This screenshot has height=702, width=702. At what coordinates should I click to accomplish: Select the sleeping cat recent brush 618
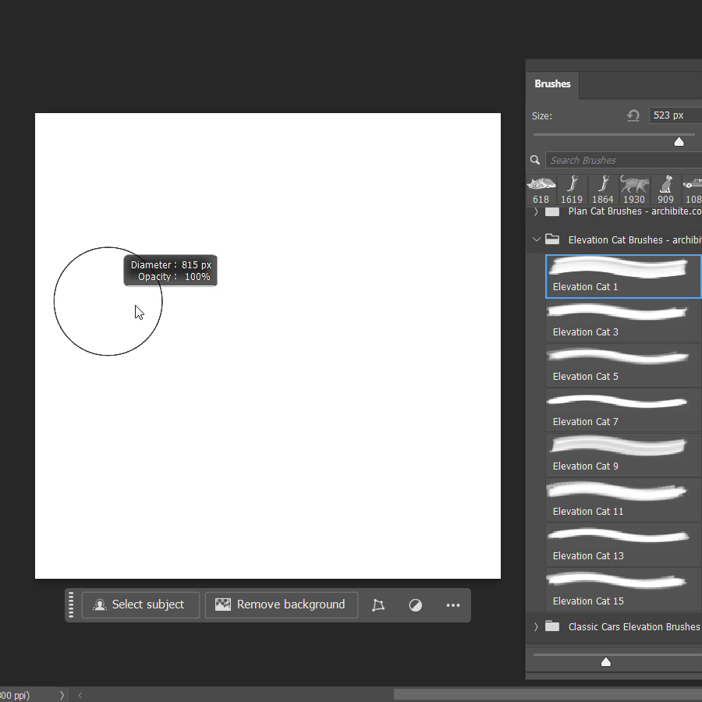pos(541,190)
